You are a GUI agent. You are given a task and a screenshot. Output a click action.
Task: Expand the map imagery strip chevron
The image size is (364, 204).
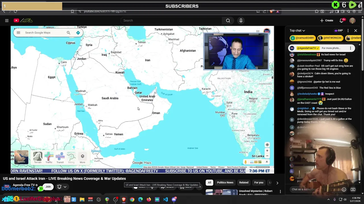(267, 162)
